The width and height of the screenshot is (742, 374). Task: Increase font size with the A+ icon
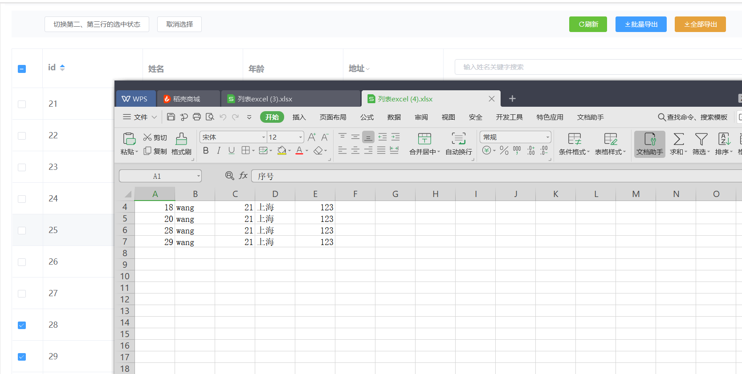[x=312, y=137]
